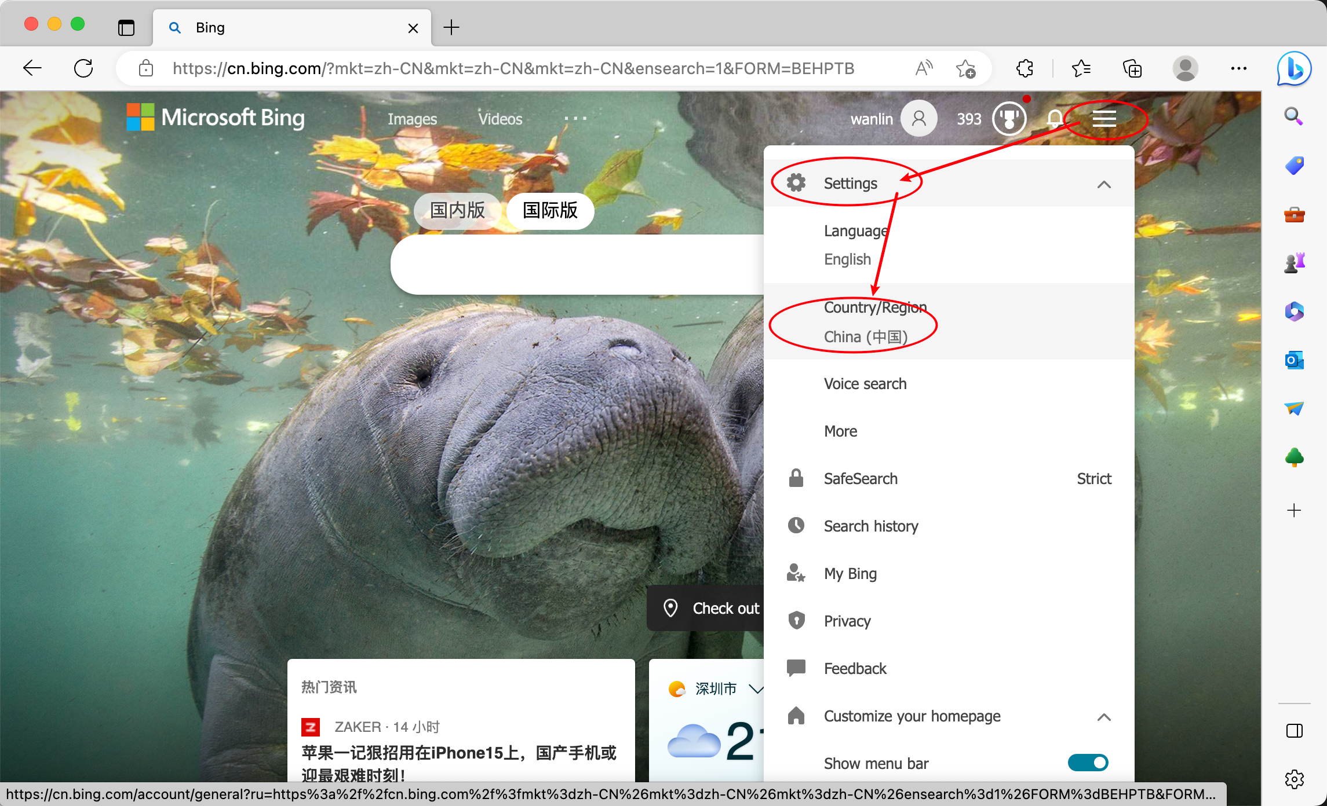Click 393 rewards points
Image resolution: width=1327 pixels, height=806 pixels.
coord(969,119)
